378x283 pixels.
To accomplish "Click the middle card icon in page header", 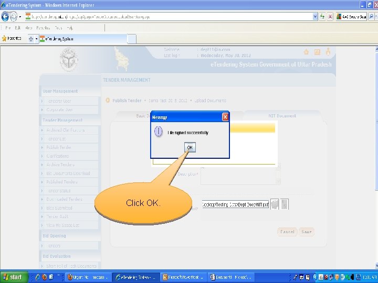I will pos(317,52).
